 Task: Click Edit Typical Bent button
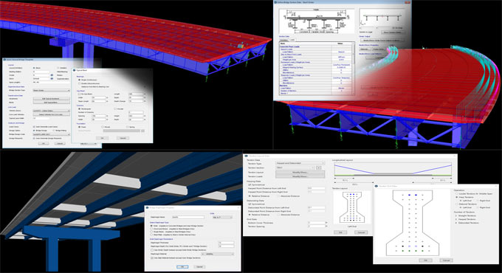[52, 103]
